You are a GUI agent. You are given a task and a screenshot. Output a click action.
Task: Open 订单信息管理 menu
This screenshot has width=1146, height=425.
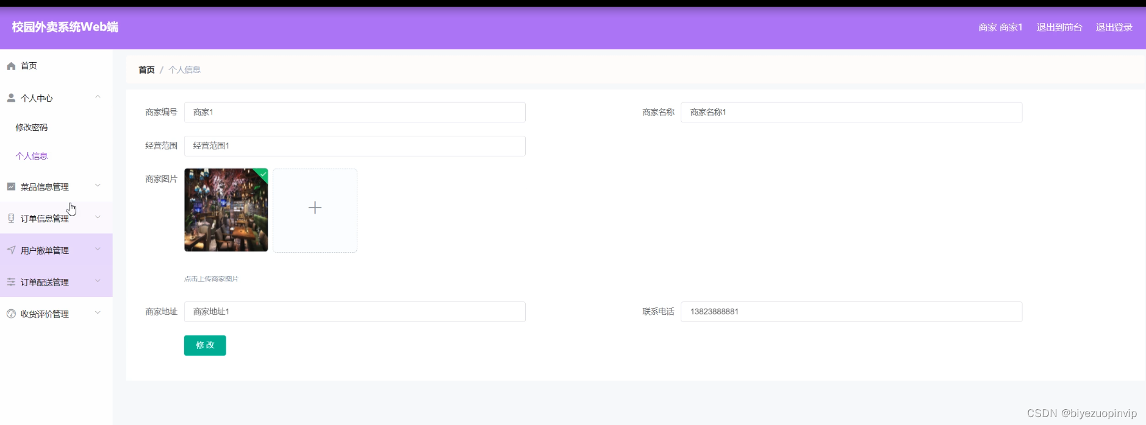[x=56, y=218]
